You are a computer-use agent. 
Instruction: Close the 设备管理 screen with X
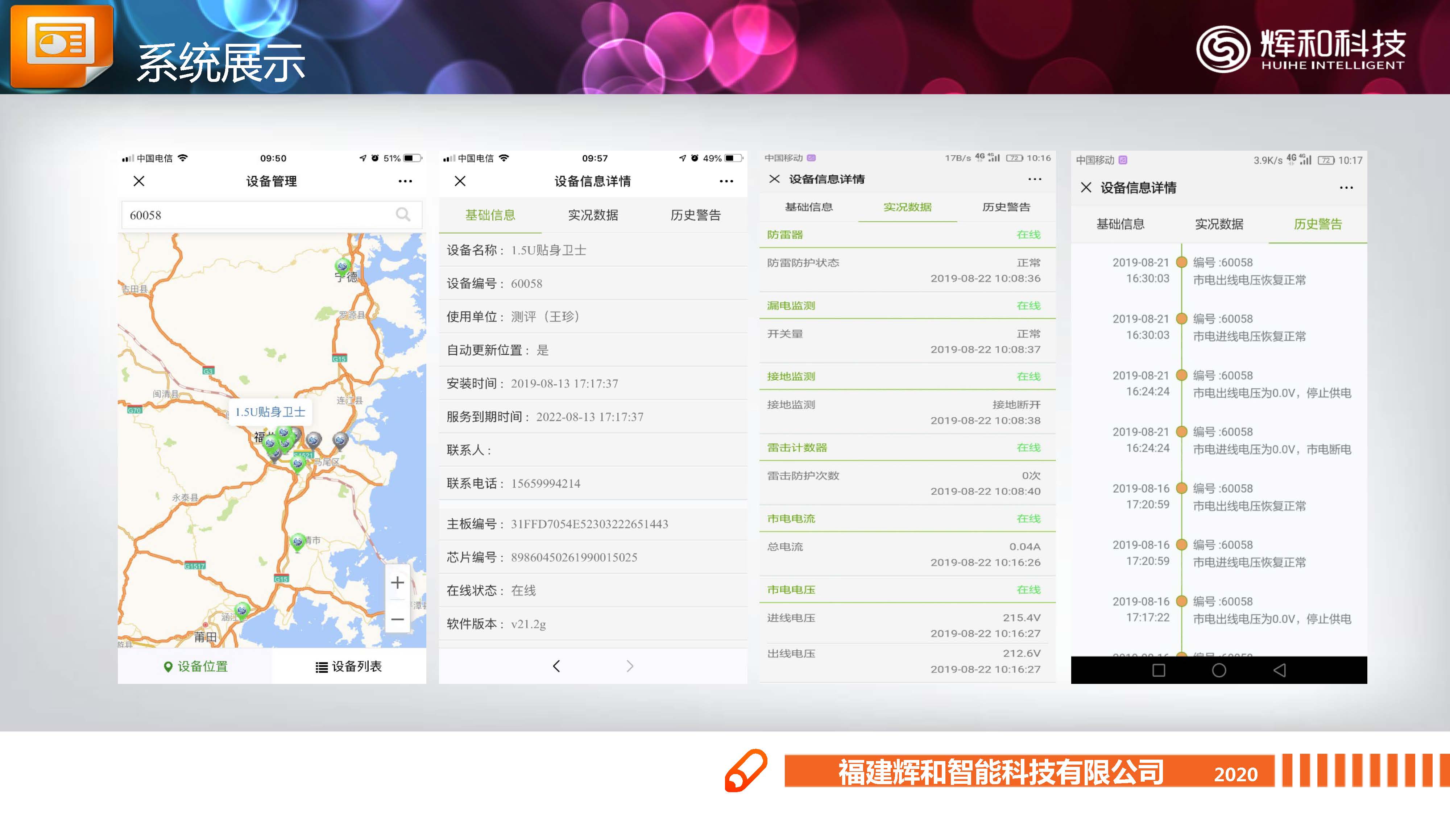click(139, 181)
